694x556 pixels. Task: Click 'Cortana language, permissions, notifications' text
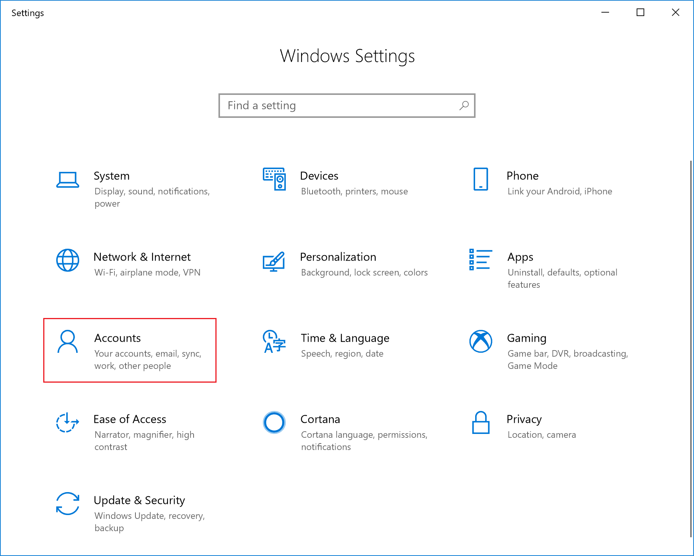coord(364,441)
